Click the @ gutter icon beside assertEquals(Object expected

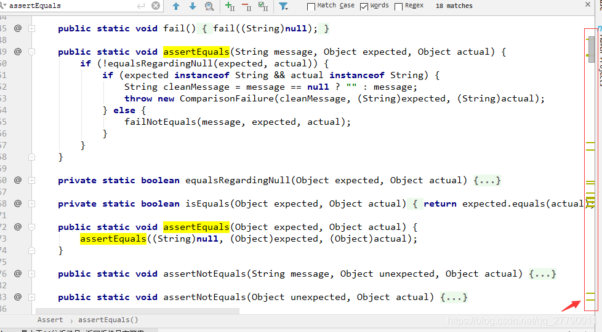pyautogui.click(x=18, y=227)
